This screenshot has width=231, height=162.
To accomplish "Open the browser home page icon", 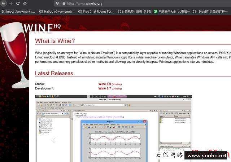I will pyautogui.click(x=25, y=3).
